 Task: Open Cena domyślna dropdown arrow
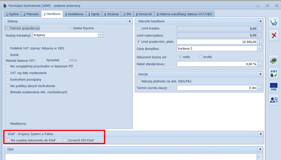coord(259,49)
